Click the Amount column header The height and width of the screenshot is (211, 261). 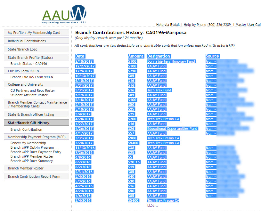coord(136,56)
